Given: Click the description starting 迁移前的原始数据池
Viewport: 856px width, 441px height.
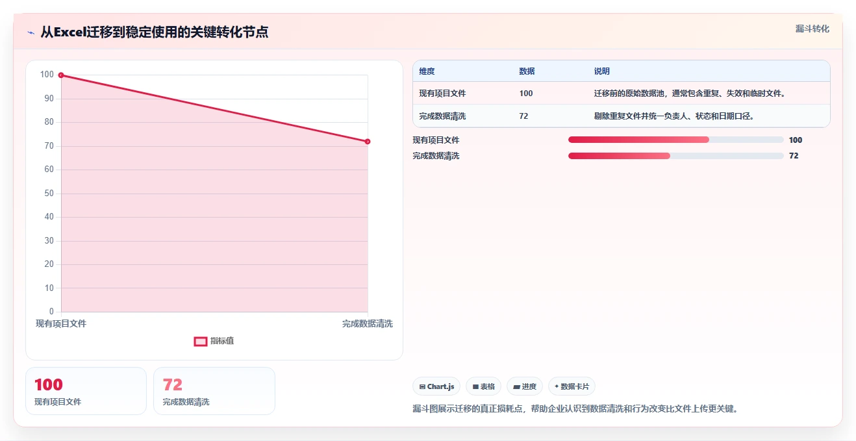Looking at the screenshot, I should point(691,94).
